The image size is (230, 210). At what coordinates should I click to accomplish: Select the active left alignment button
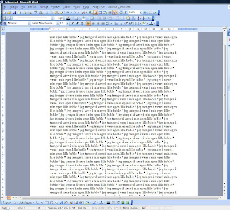88,24
